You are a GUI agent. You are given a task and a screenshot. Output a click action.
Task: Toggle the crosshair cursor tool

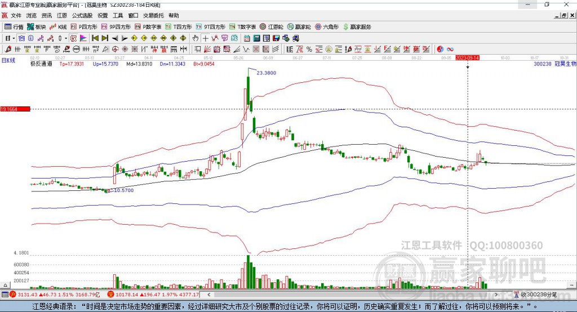(x=205, y=38)
